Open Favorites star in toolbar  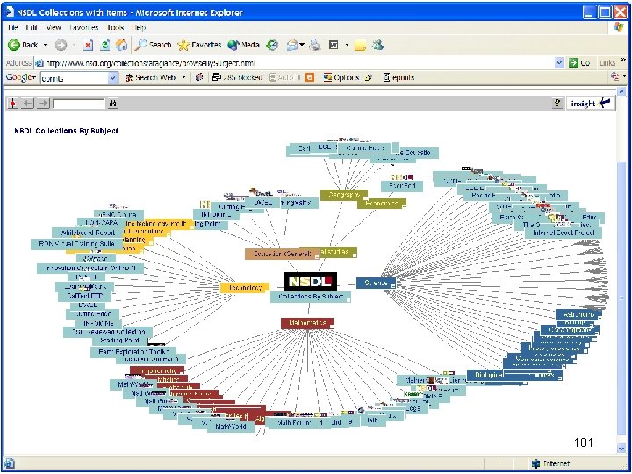[x=199, y=45]
